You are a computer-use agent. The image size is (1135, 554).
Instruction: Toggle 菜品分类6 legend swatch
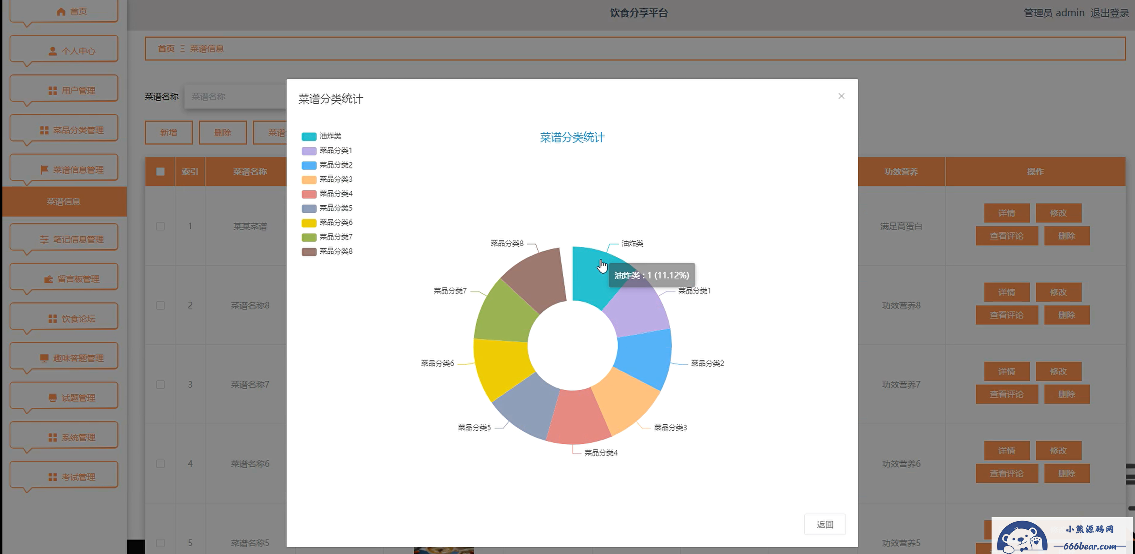tap(308, 223)
